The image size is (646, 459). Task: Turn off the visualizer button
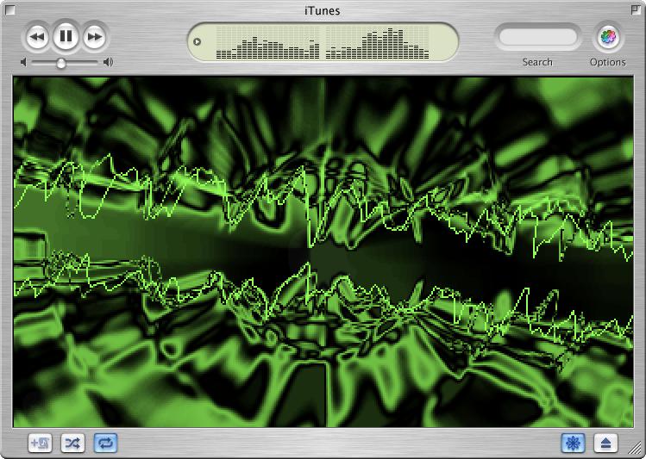click(573, 443)
